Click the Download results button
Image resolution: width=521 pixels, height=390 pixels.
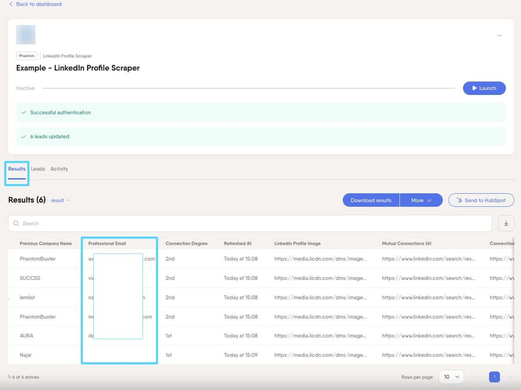pos(371,200)
